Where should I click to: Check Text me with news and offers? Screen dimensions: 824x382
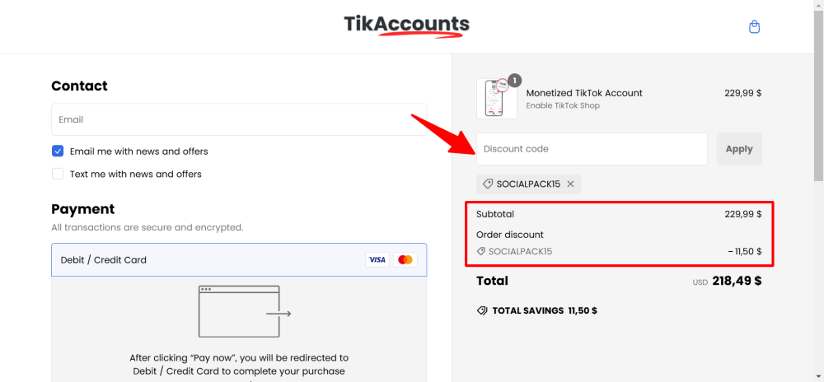pos(58,174)
